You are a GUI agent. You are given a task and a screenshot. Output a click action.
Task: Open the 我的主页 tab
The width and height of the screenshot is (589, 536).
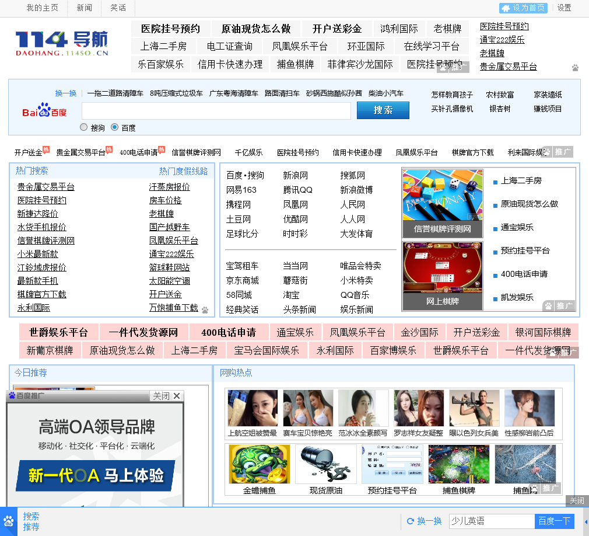[43, 8]
